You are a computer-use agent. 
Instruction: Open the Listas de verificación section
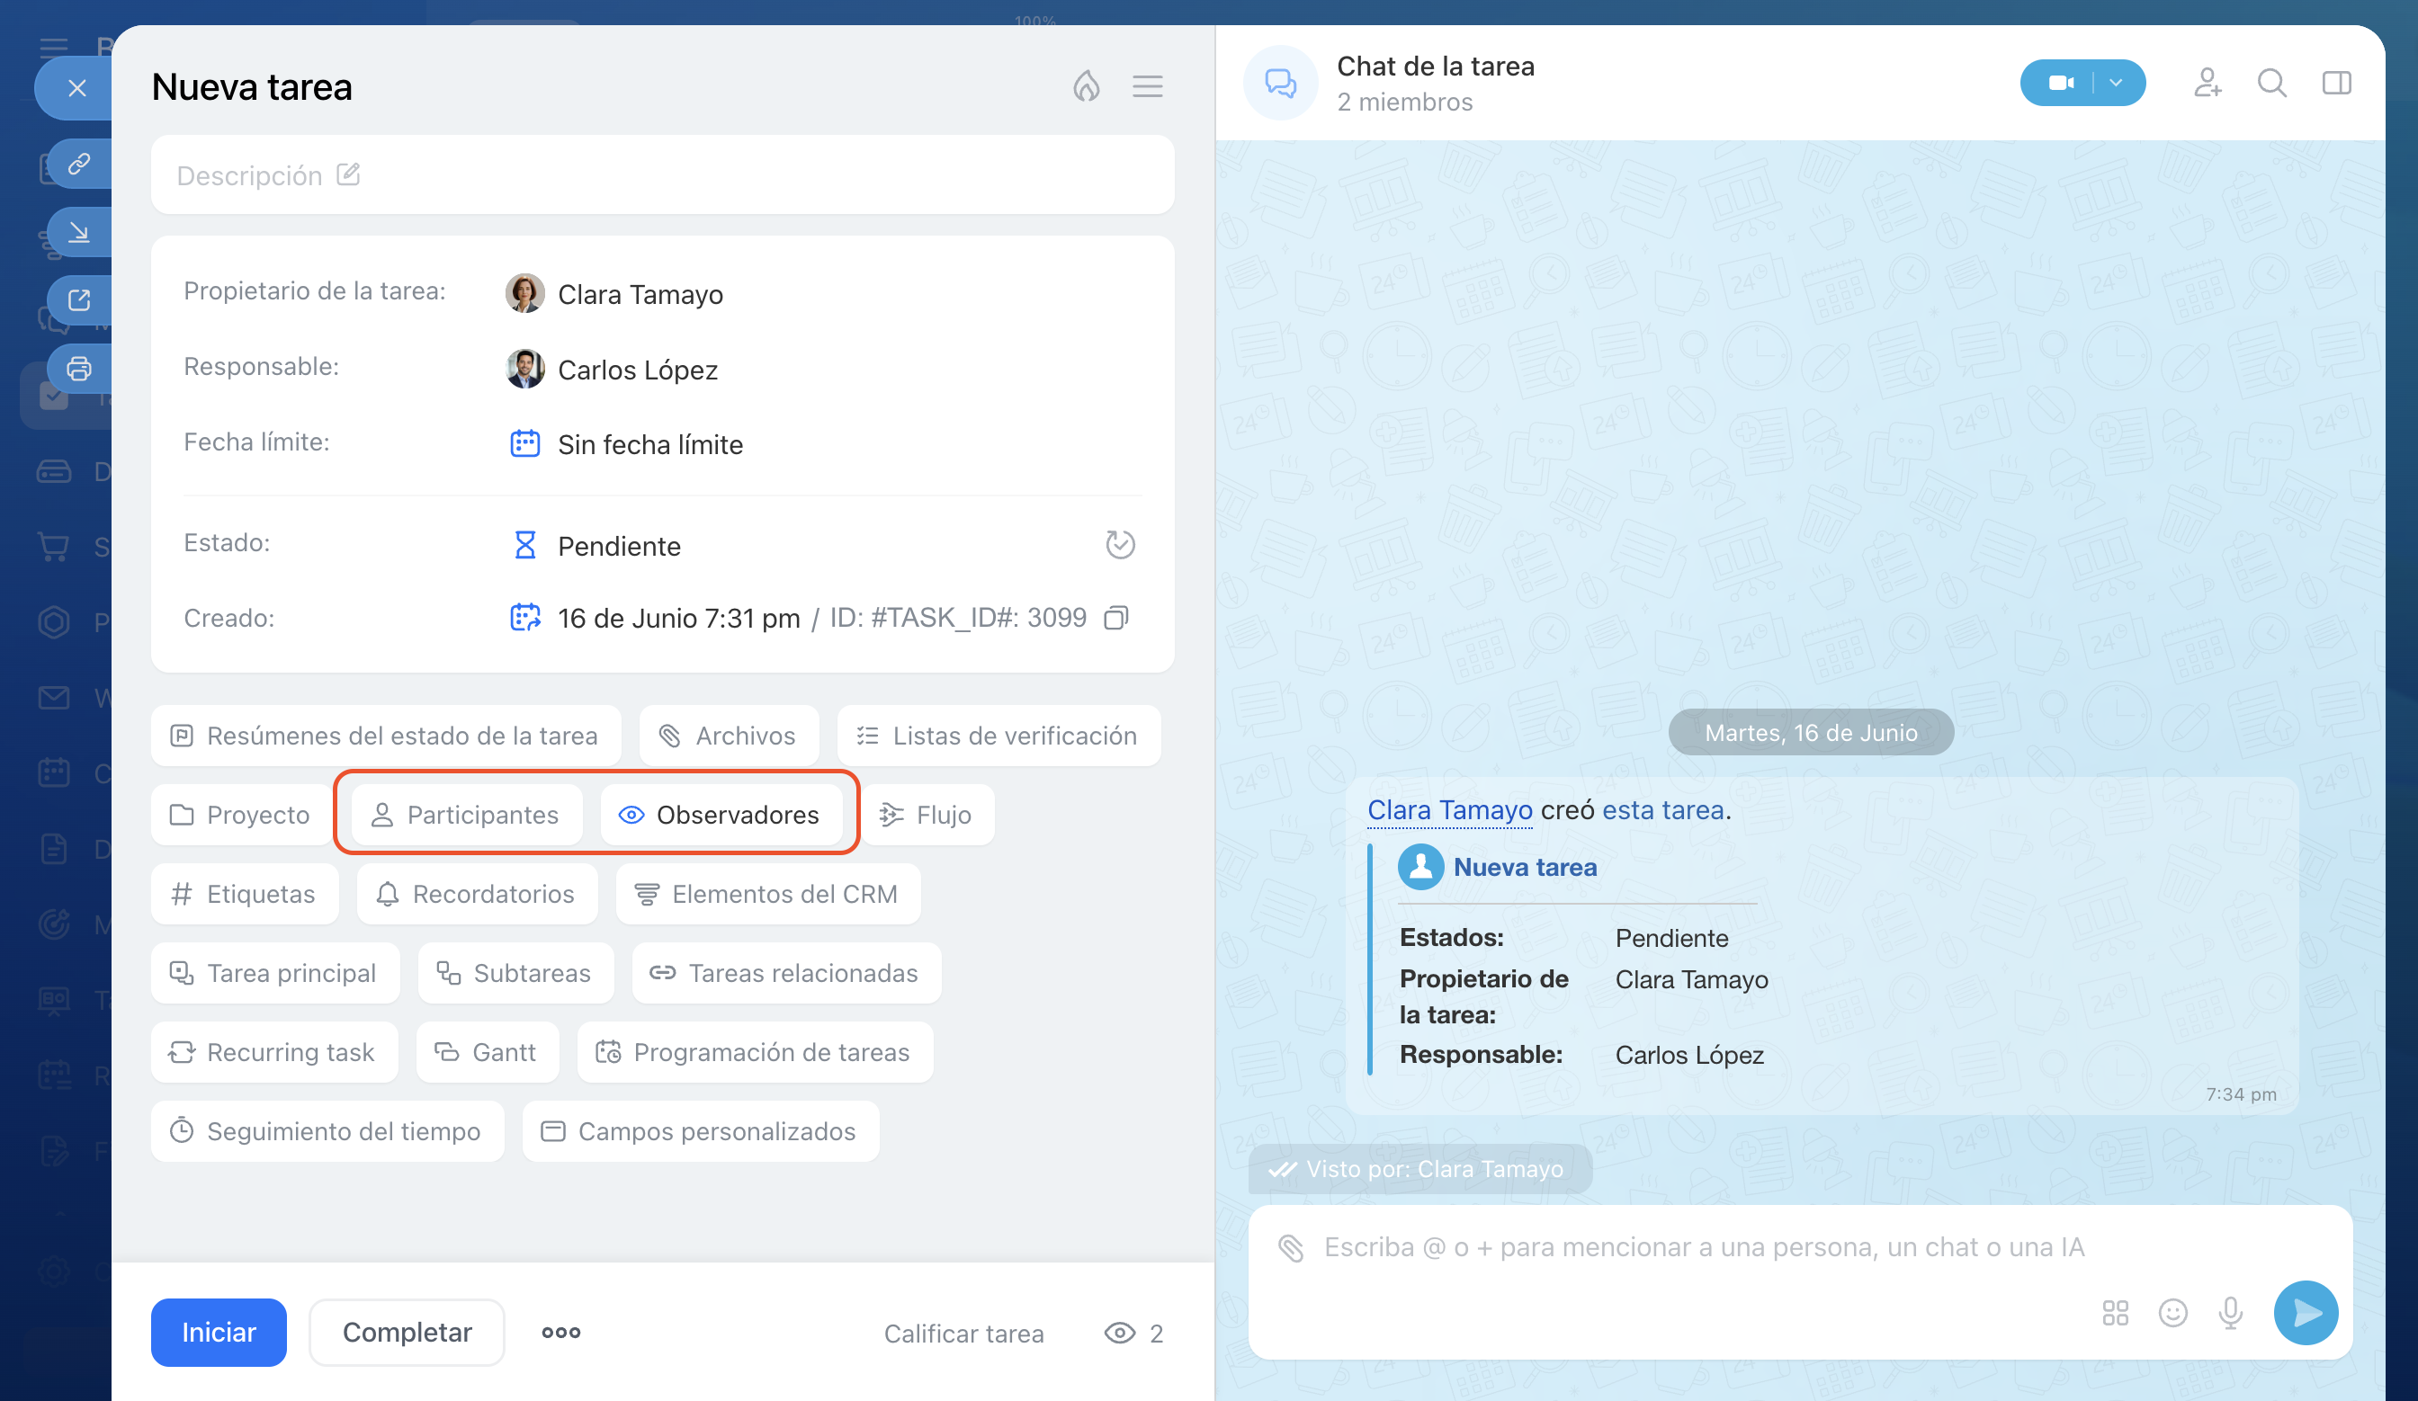click(999, 736)
